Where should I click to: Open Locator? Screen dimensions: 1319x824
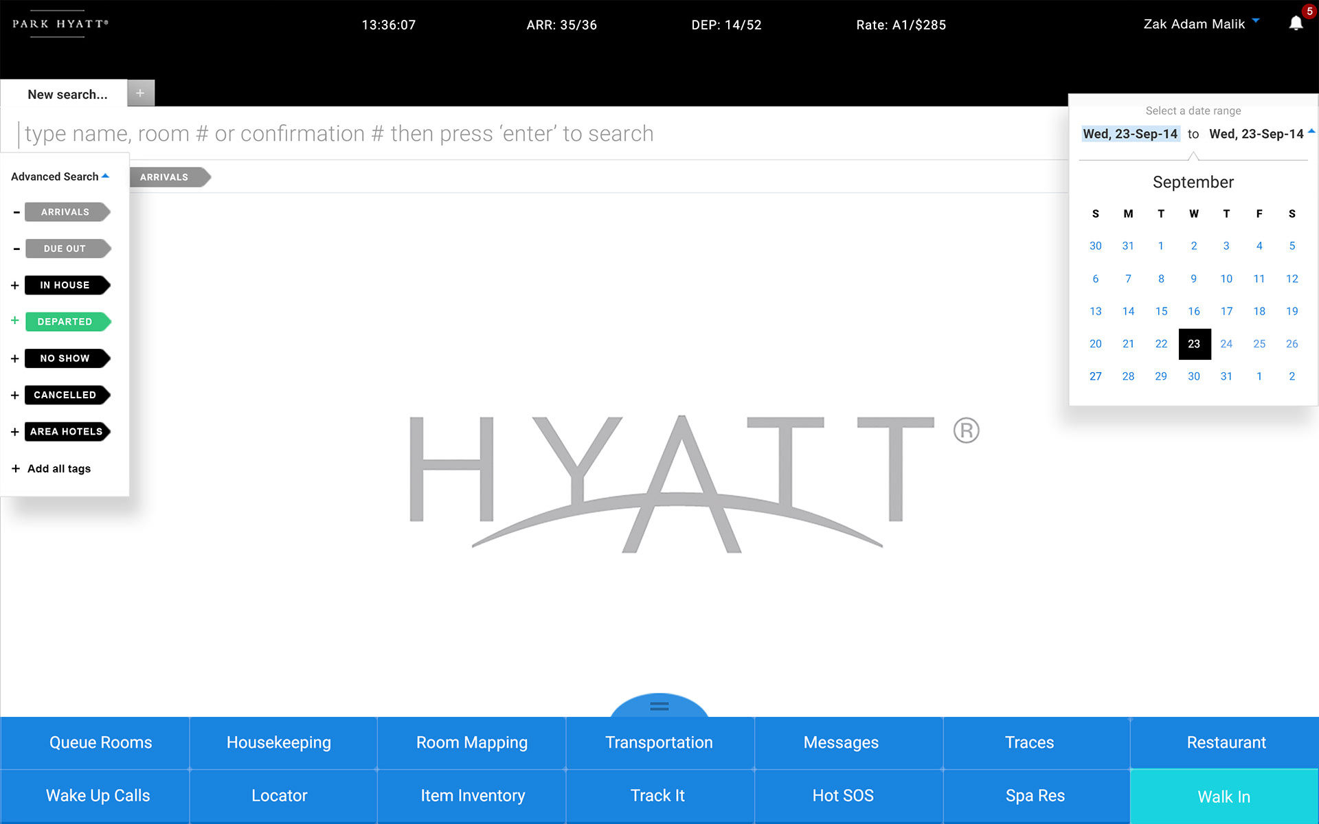pos(283,797)
